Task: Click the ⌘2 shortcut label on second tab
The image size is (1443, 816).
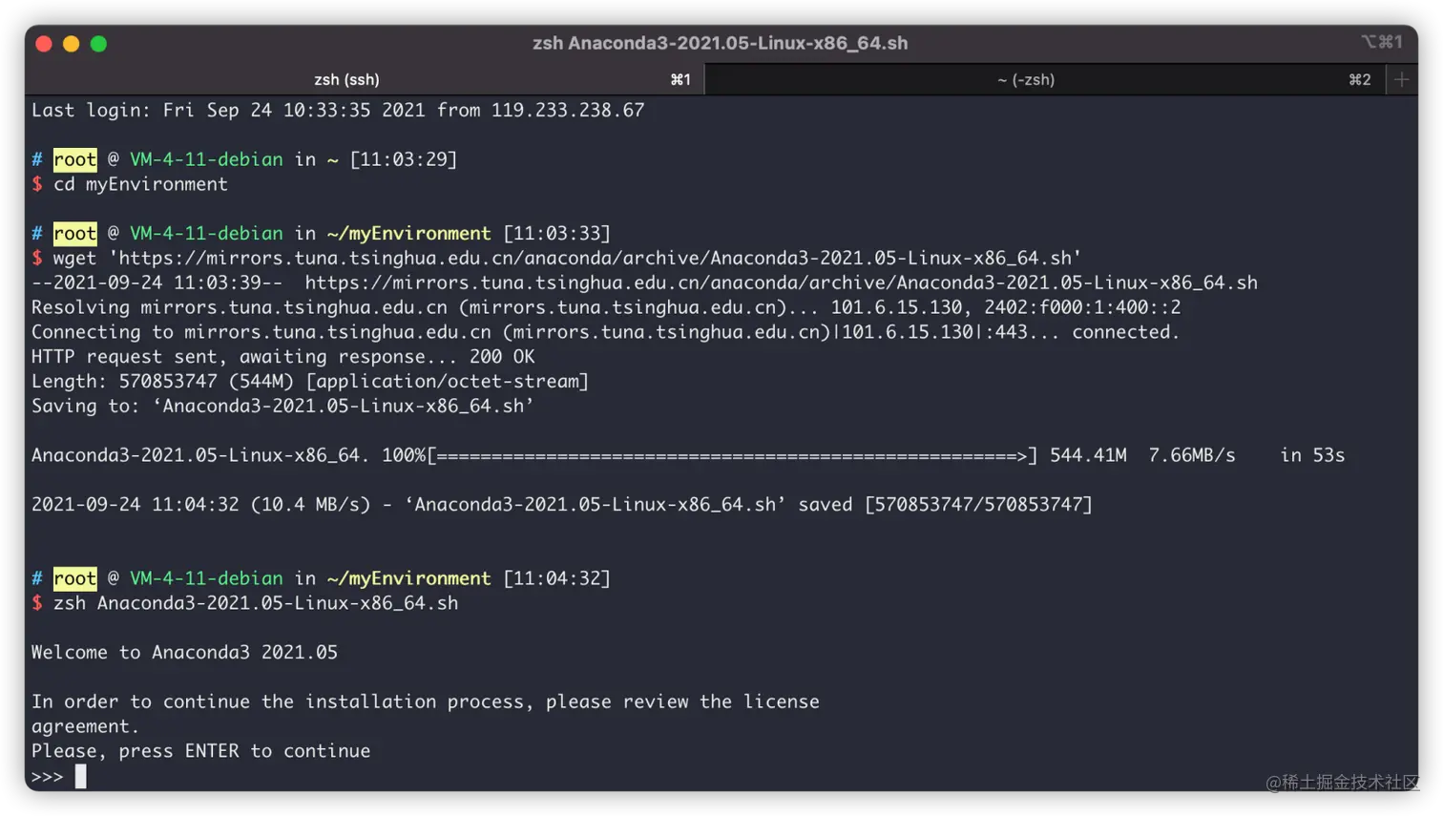Action: pyautogui.click(x=1360, y=79)
